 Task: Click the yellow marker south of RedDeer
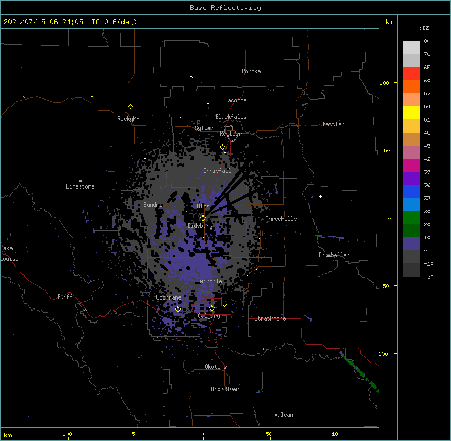coord(223,147)
